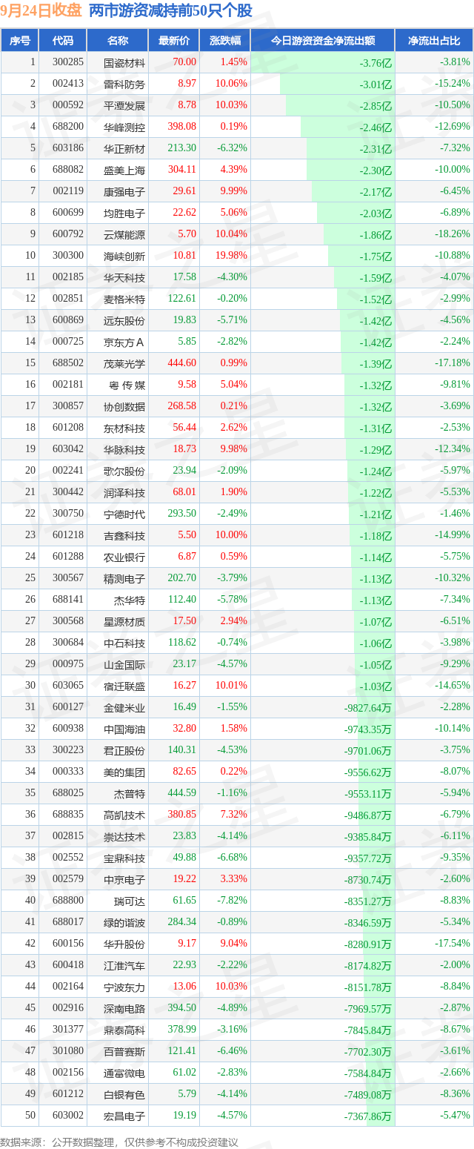
Task: Click the 涨跌幅 column header
Action: click(x=225, y=41)
